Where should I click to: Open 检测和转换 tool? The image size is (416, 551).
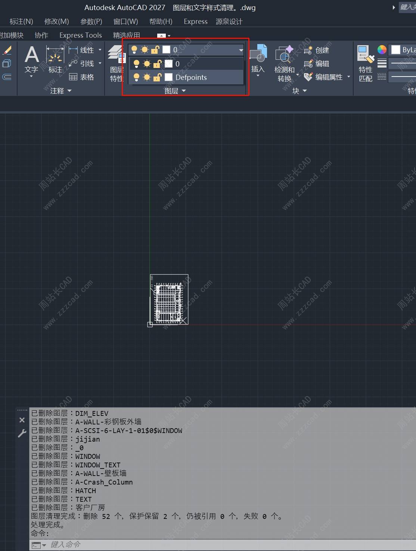point(285,63)
